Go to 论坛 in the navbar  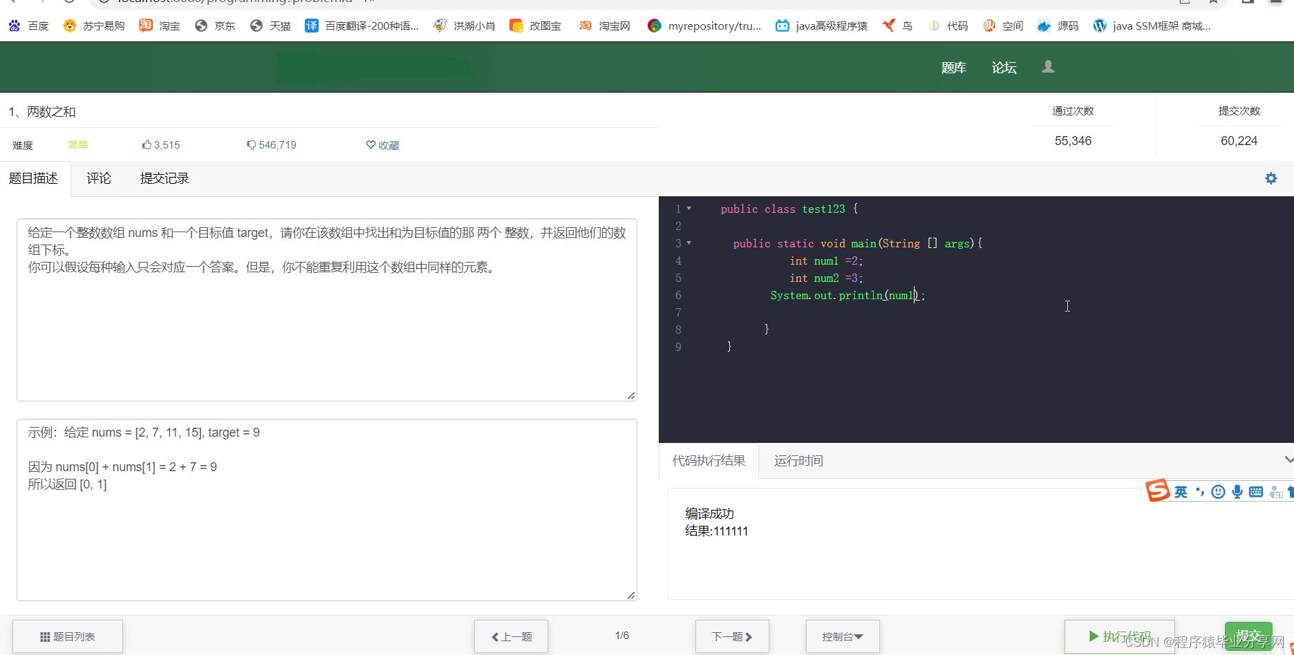point(1004,68)
